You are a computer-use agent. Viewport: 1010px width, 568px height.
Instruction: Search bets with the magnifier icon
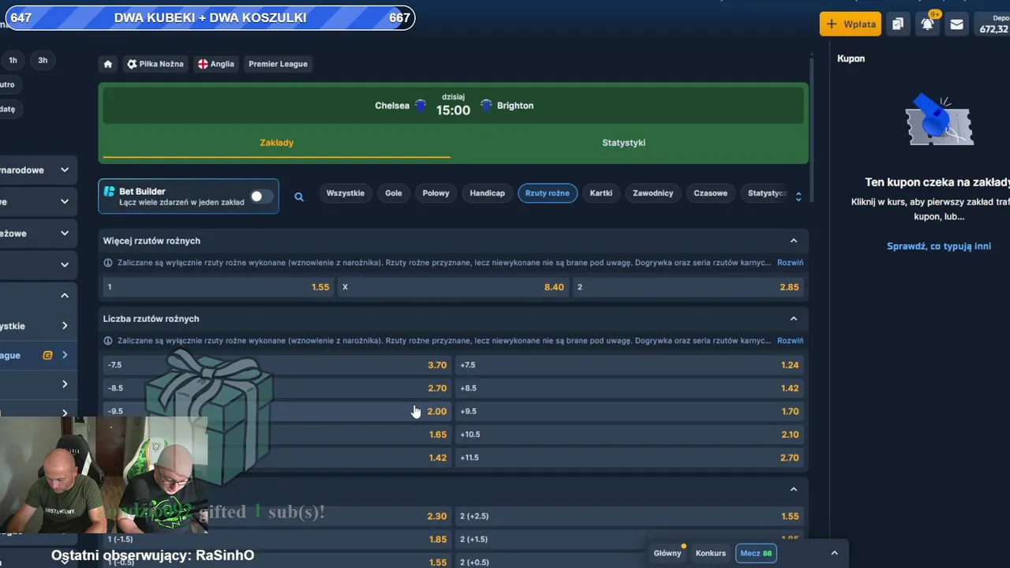(299, 196)
